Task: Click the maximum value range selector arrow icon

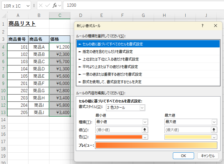Action: pyautogui.click(x=214, y=130)
